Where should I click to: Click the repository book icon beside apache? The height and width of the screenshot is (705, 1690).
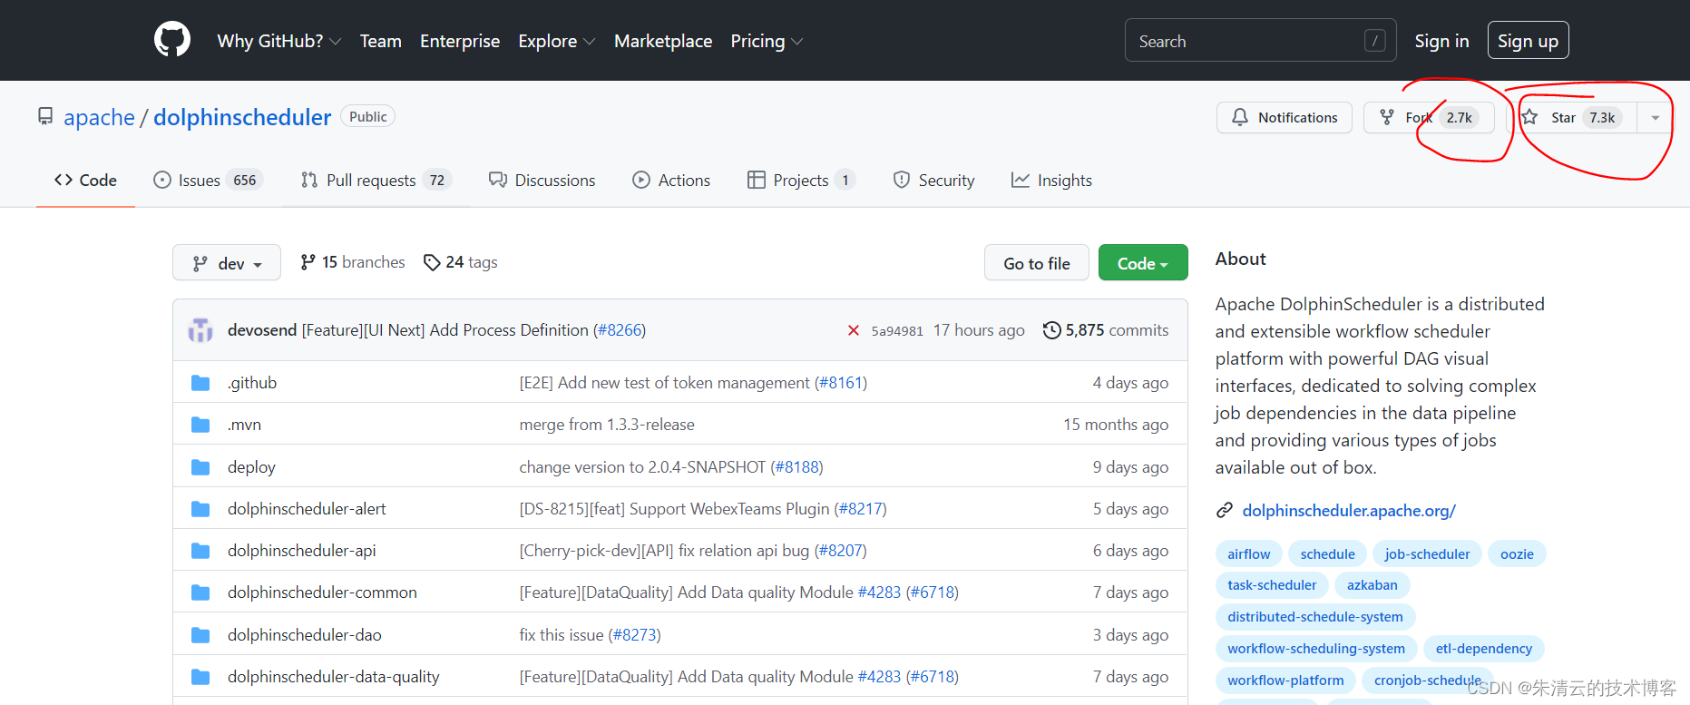[x=45, y=116]
